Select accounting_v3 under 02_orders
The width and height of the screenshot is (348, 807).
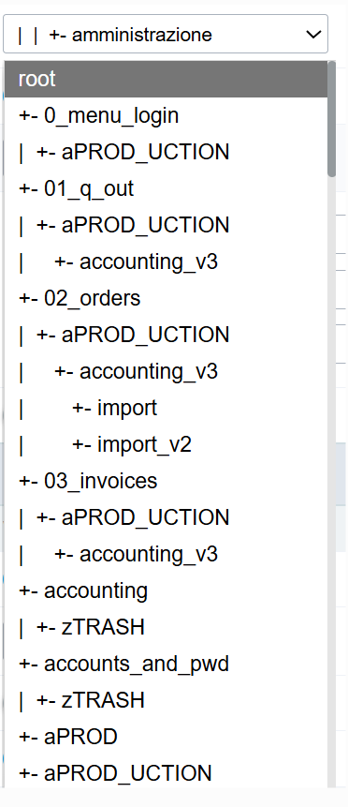(x=166, y=371)
